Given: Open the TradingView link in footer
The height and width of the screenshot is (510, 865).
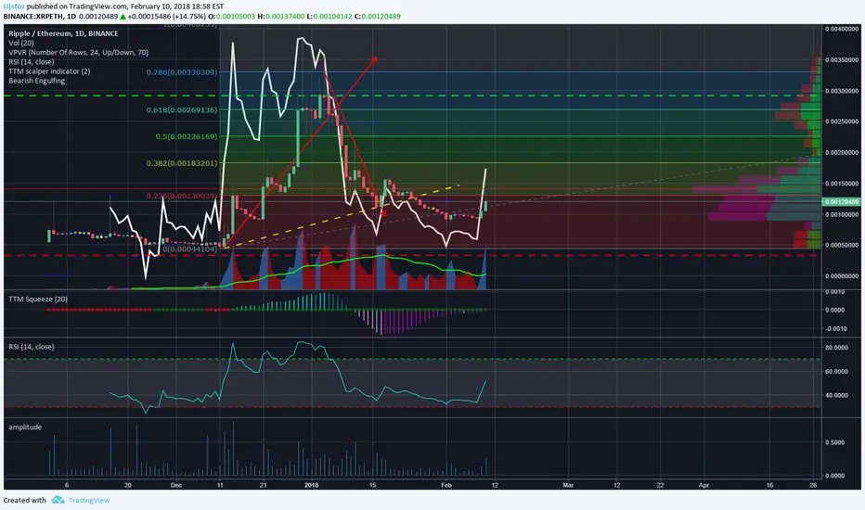Looking at the screenshot, I should (x=89, y=500).
